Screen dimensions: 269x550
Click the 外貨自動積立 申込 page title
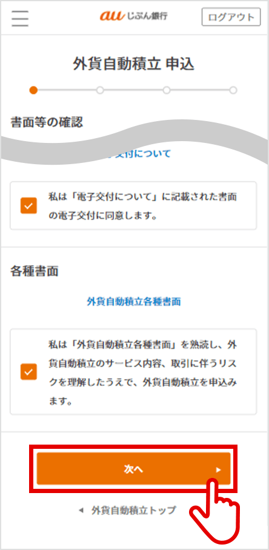coord(134,65)
